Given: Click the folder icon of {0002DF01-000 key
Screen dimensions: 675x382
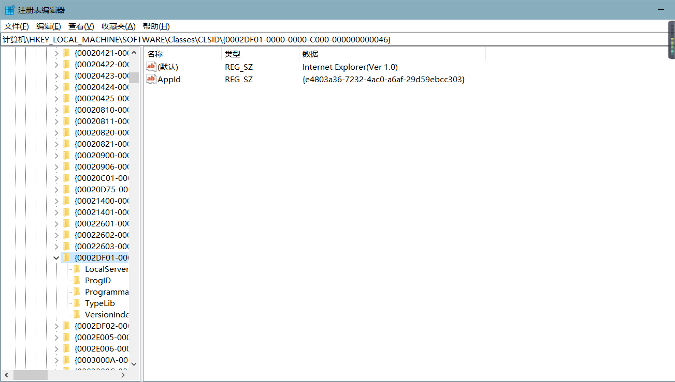Looking at the screenshot, I should (x=66, y=257).
